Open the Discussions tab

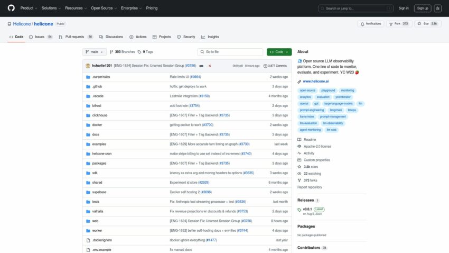[x=111, y=37]
